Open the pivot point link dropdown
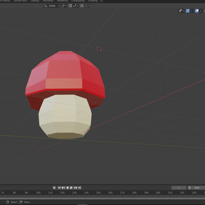The image size is (205, 205). 64,6
